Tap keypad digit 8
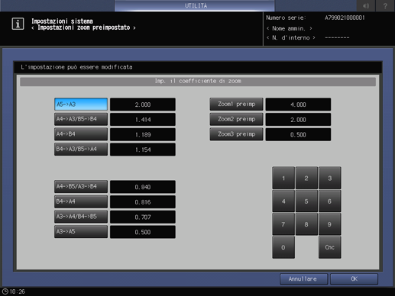The width and height of the screenshot is (395, 296). pos(306,224)
